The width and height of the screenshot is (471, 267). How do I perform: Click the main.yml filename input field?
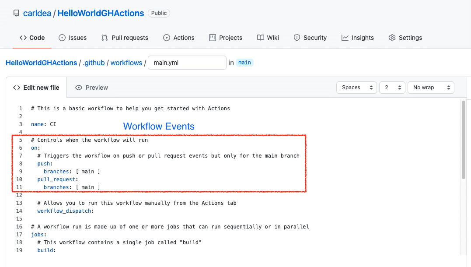[187, 63]
